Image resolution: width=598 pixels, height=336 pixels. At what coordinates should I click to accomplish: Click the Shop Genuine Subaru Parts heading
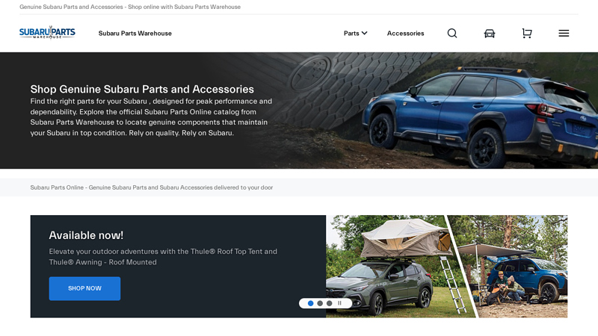[x=142, y=89]
